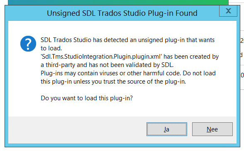Click the 'has been created by' text
The image size is (244, 151).
coord(191,57)
